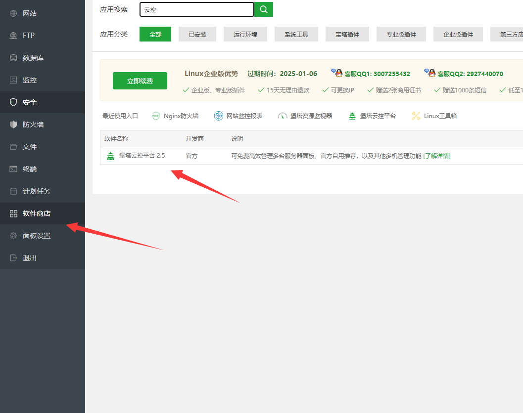Click 堡塔云控平台 2.5 software name
The height and width of the screenshot is (413, 523).
click(142, 156)
